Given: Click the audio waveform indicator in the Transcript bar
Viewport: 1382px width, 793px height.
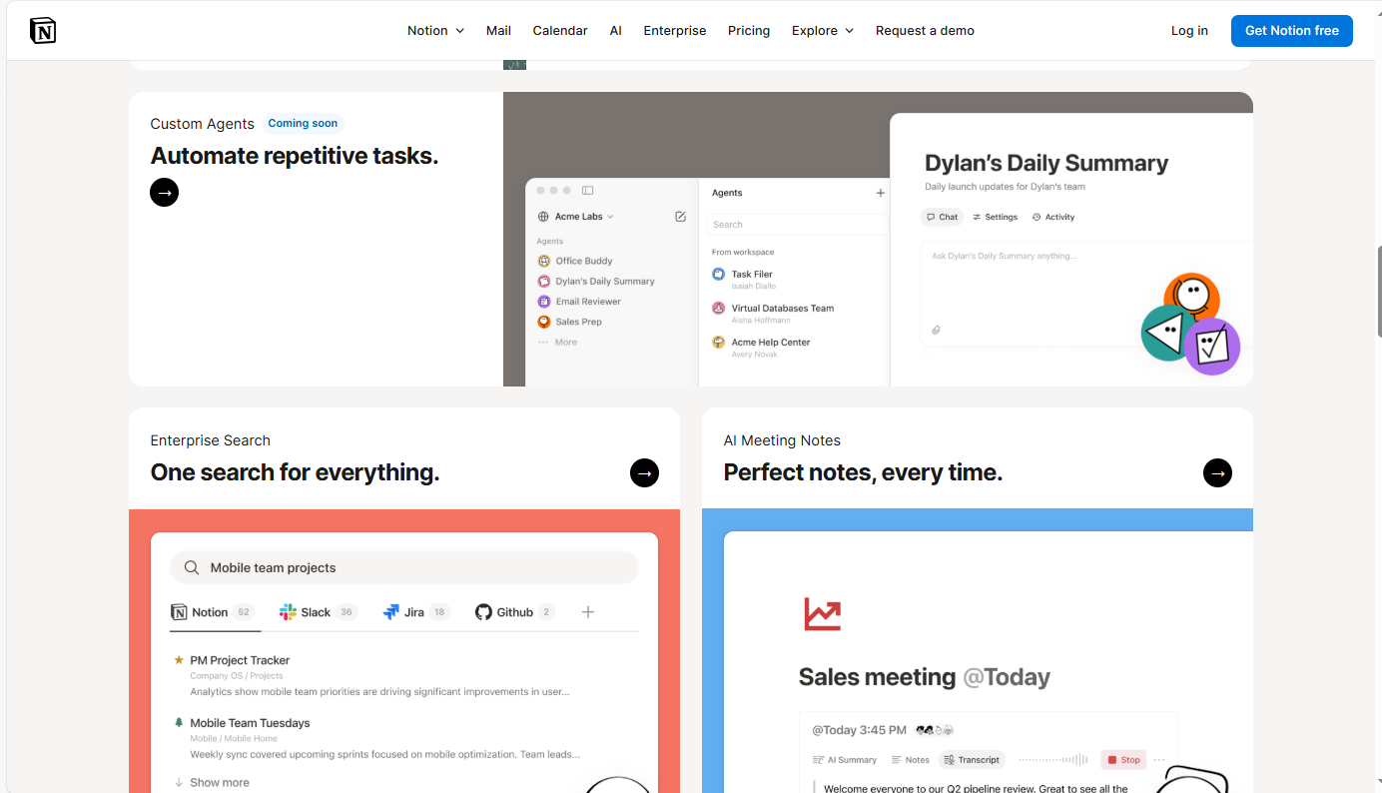Looking at the screenshot, I should (x=1053, y=759).
